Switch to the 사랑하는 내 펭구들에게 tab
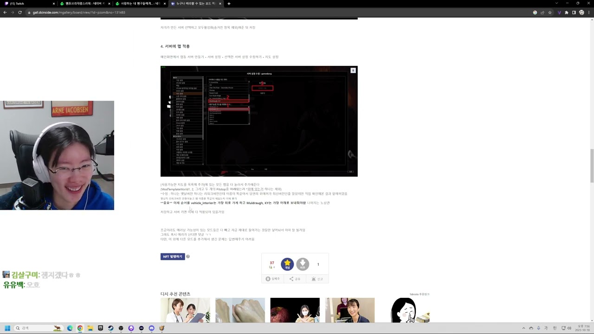Image resolution: width=594 pixels, height=334 pixels. tap(139, 4)
